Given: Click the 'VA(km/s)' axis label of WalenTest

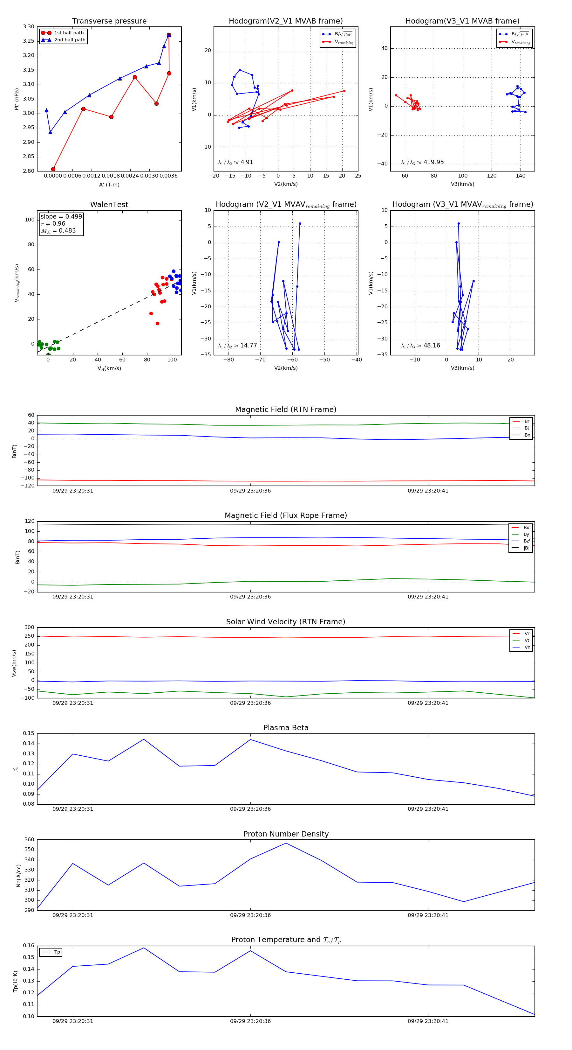Looking at the screenshot, I should click(x=109, y=368).
